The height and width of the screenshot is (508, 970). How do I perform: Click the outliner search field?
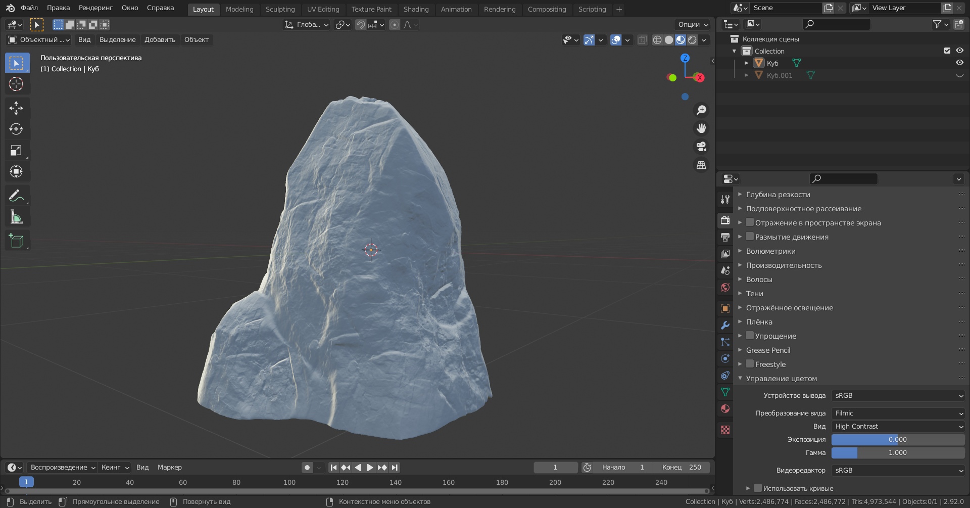click(x=837, y=24)
